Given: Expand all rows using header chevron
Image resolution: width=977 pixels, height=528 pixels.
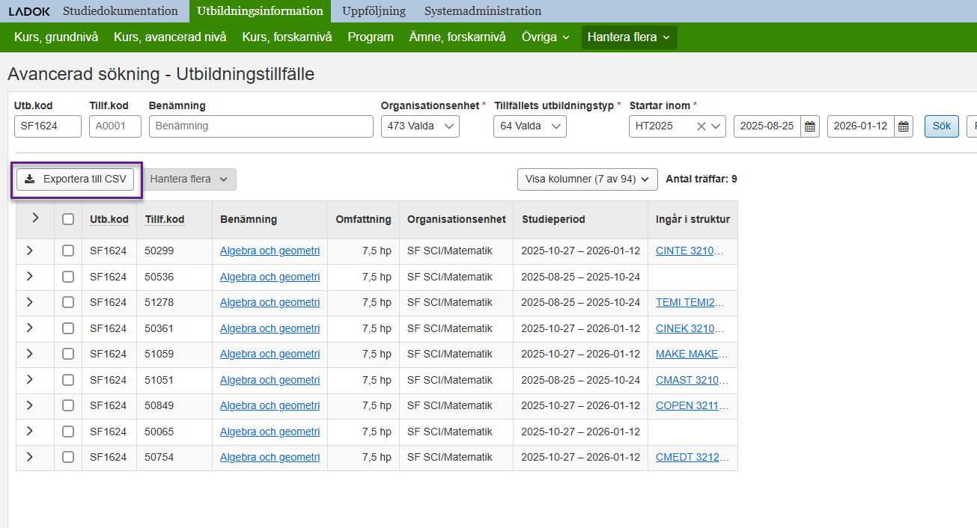Looking at the screenshot, I should point(35,218).
